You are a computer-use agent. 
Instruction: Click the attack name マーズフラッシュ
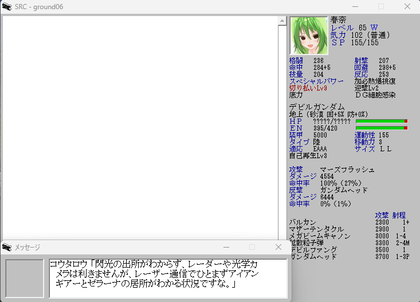click(x=347, y=170)
